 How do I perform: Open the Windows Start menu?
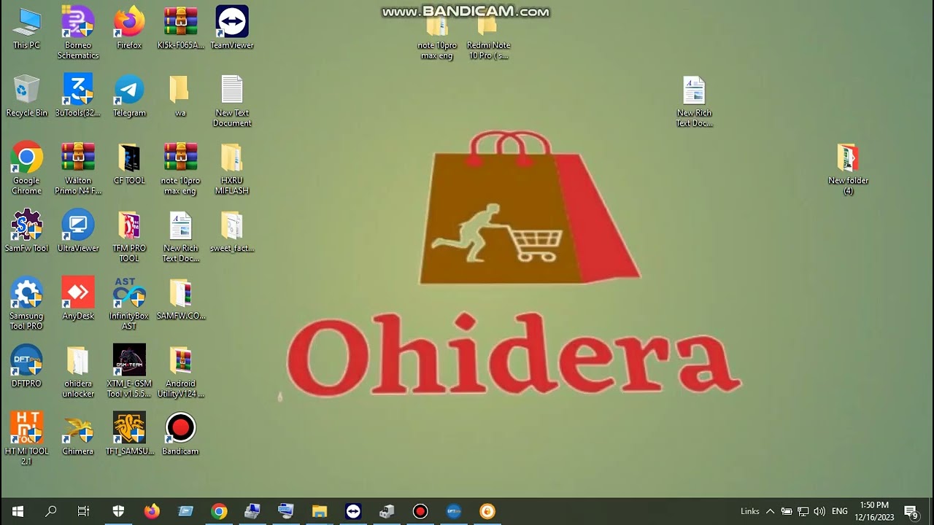(x=18, y=511)
